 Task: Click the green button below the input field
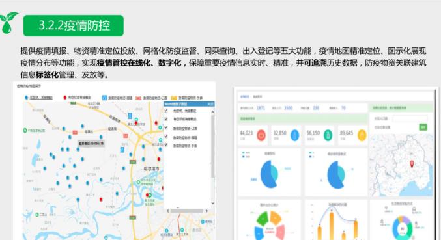pyautogui.click(x=423, y=127)
